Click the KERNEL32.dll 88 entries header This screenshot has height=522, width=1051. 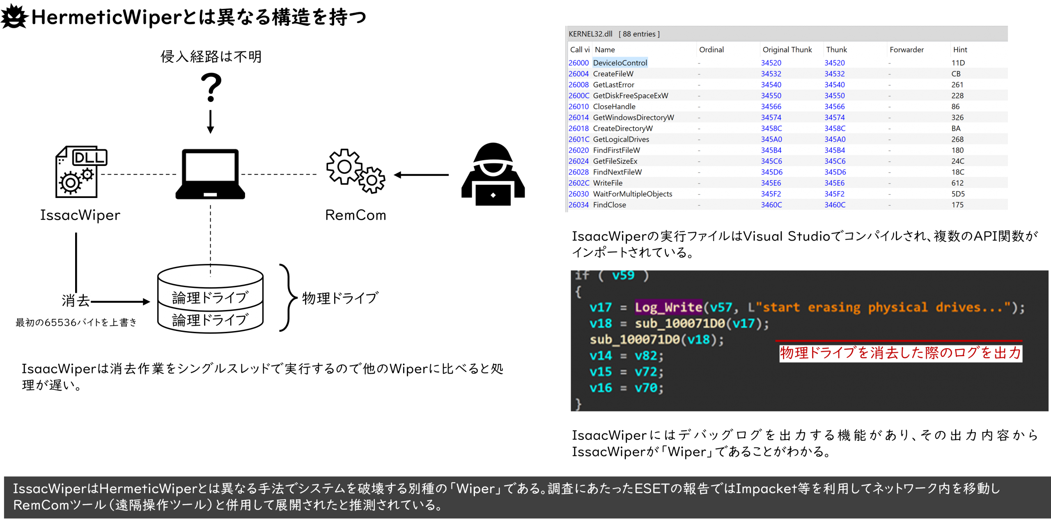pos(614,34)
